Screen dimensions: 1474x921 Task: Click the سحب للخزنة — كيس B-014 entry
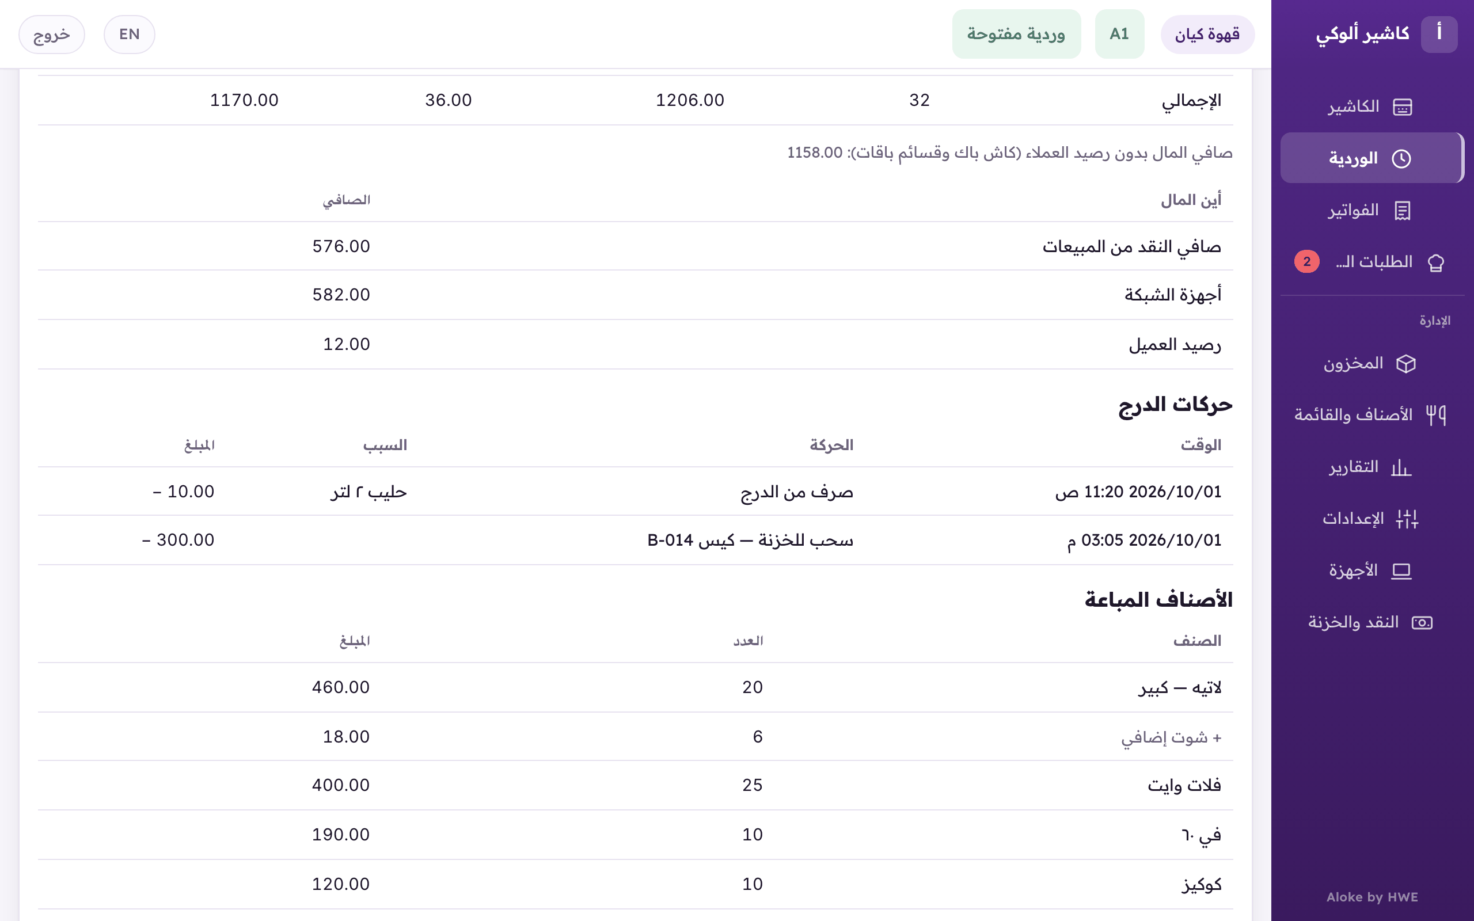pyautogui.click(x=750, y=541)
